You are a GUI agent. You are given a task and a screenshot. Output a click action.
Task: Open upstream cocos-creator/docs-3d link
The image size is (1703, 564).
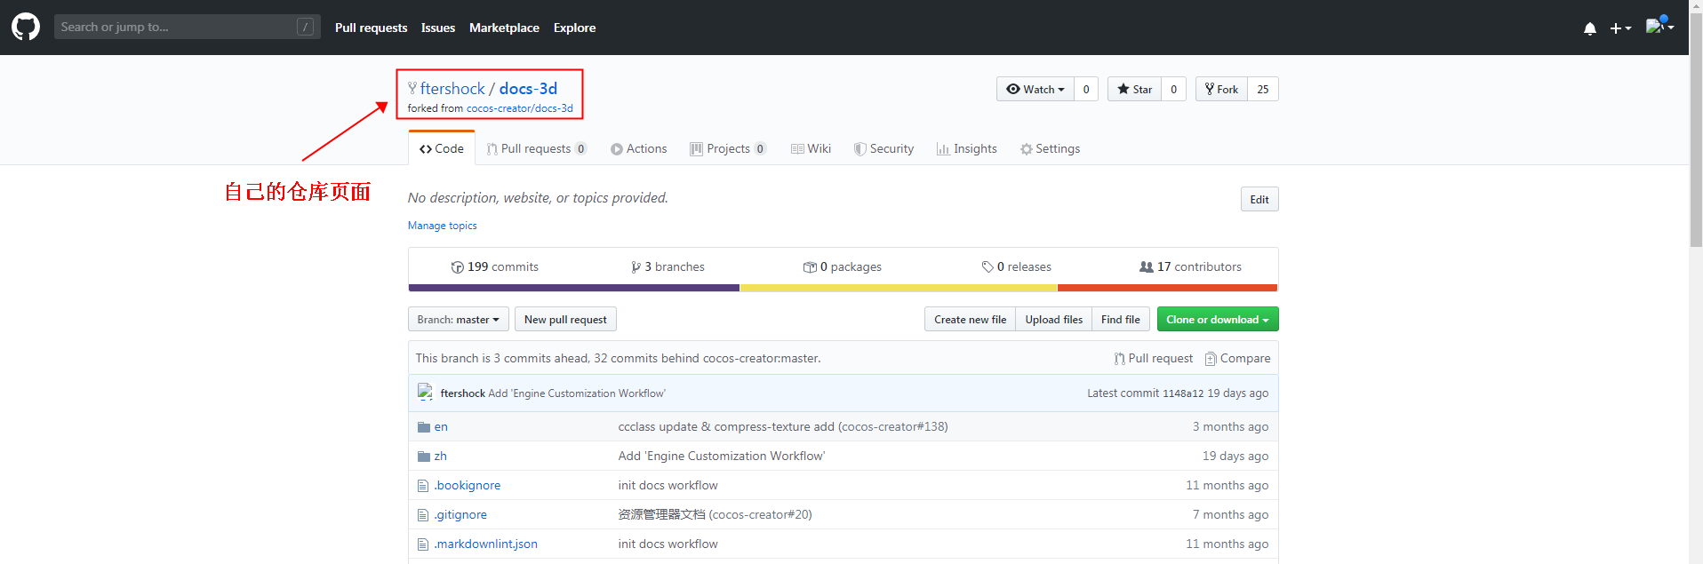pos(520,108)
